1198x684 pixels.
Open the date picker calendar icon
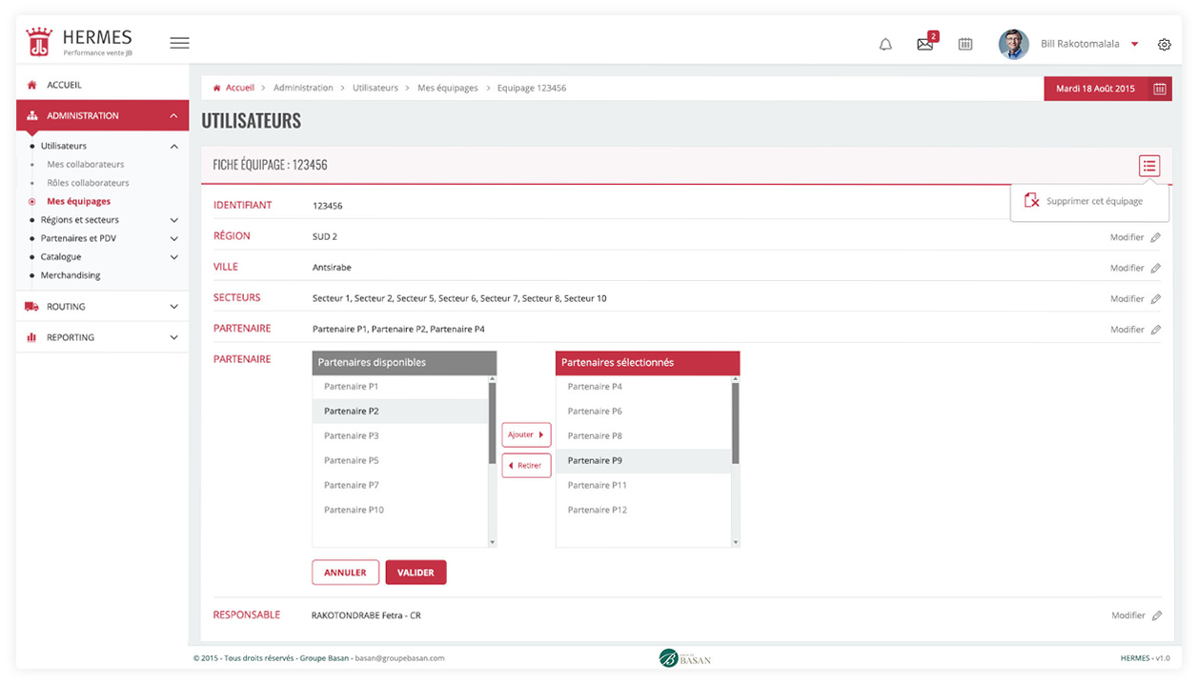tap(1160, 89)
